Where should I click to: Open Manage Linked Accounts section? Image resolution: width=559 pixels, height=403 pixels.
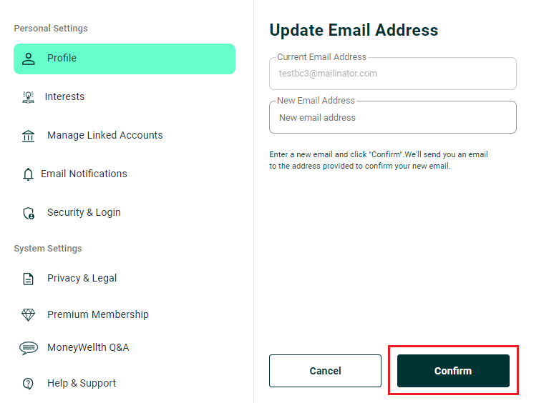point(104,136)
